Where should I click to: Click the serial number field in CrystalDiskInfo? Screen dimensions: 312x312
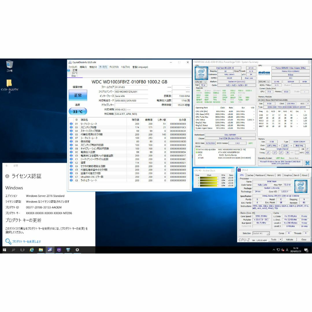(131, 92)
